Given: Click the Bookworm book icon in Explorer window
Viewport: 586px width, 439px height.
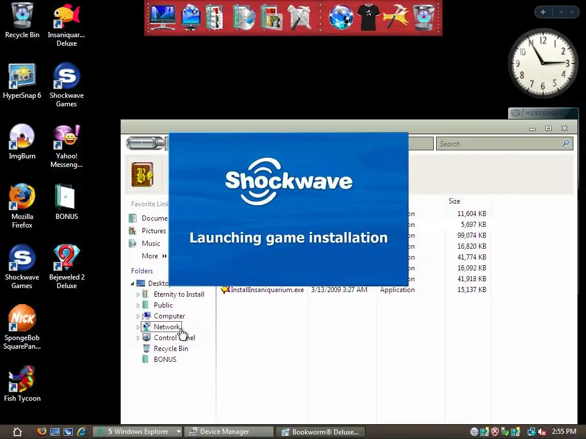Looking at the screenshot, I should click(x=142, y=174).
